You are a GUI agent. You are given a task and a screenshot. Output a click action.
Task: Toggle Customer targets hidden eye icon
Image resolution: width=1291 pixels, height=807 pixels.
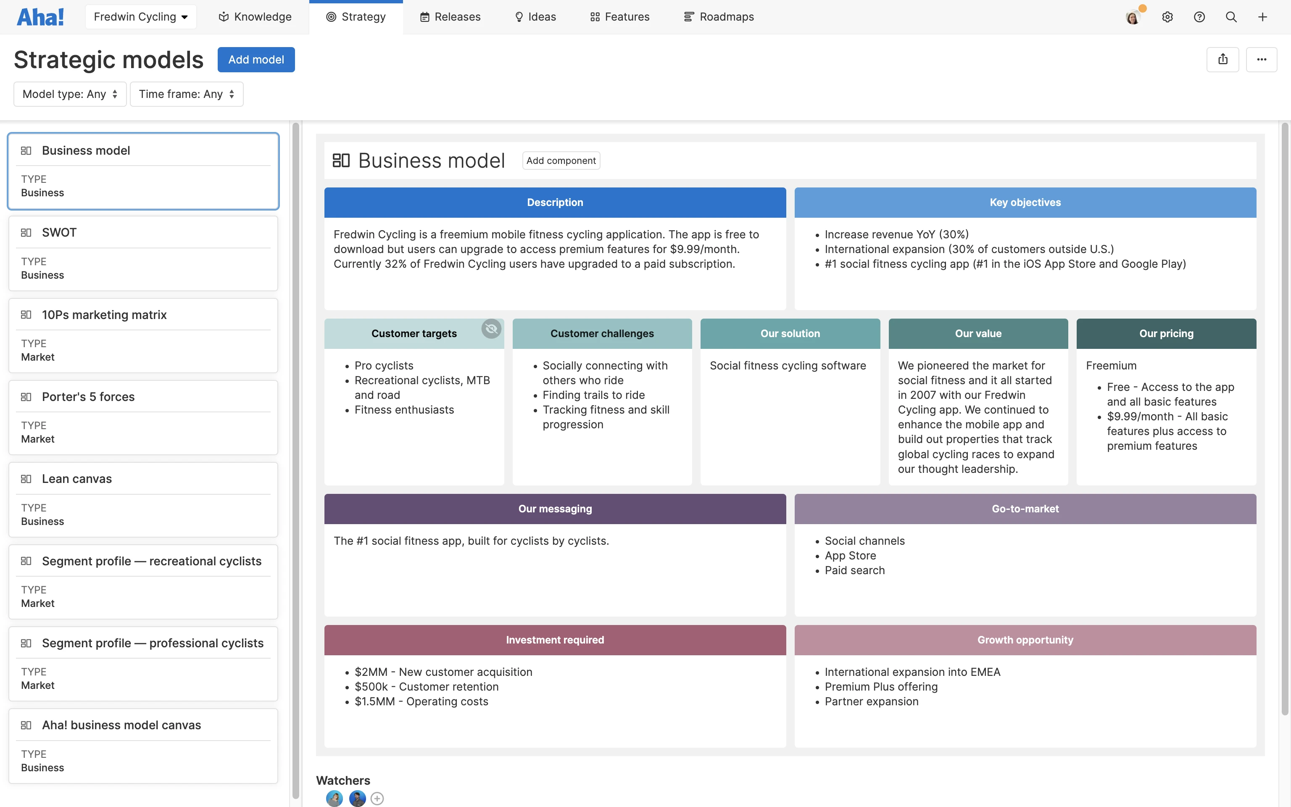click(x=491, y=329)
